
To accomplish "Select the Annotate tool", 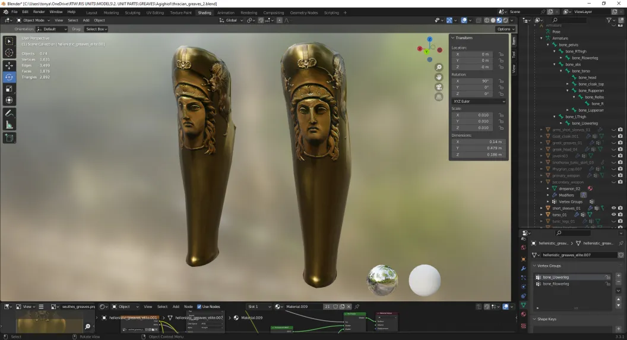I will pos(9,114).
